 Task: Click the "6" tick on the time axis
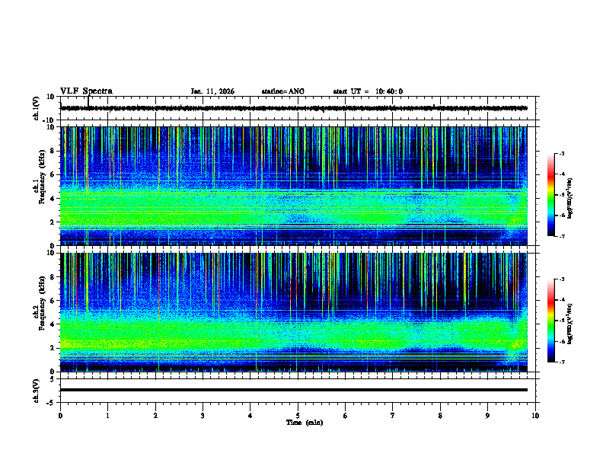(346, 416)
